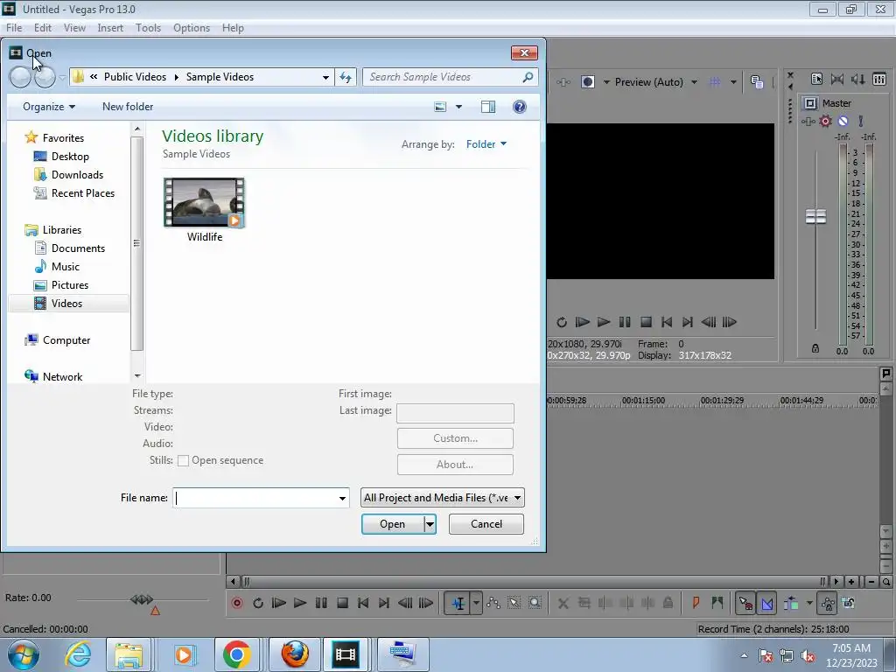896x672 pixels.
Task: Click the preview Overlays grid icon
Action: [x=715, y=81]
